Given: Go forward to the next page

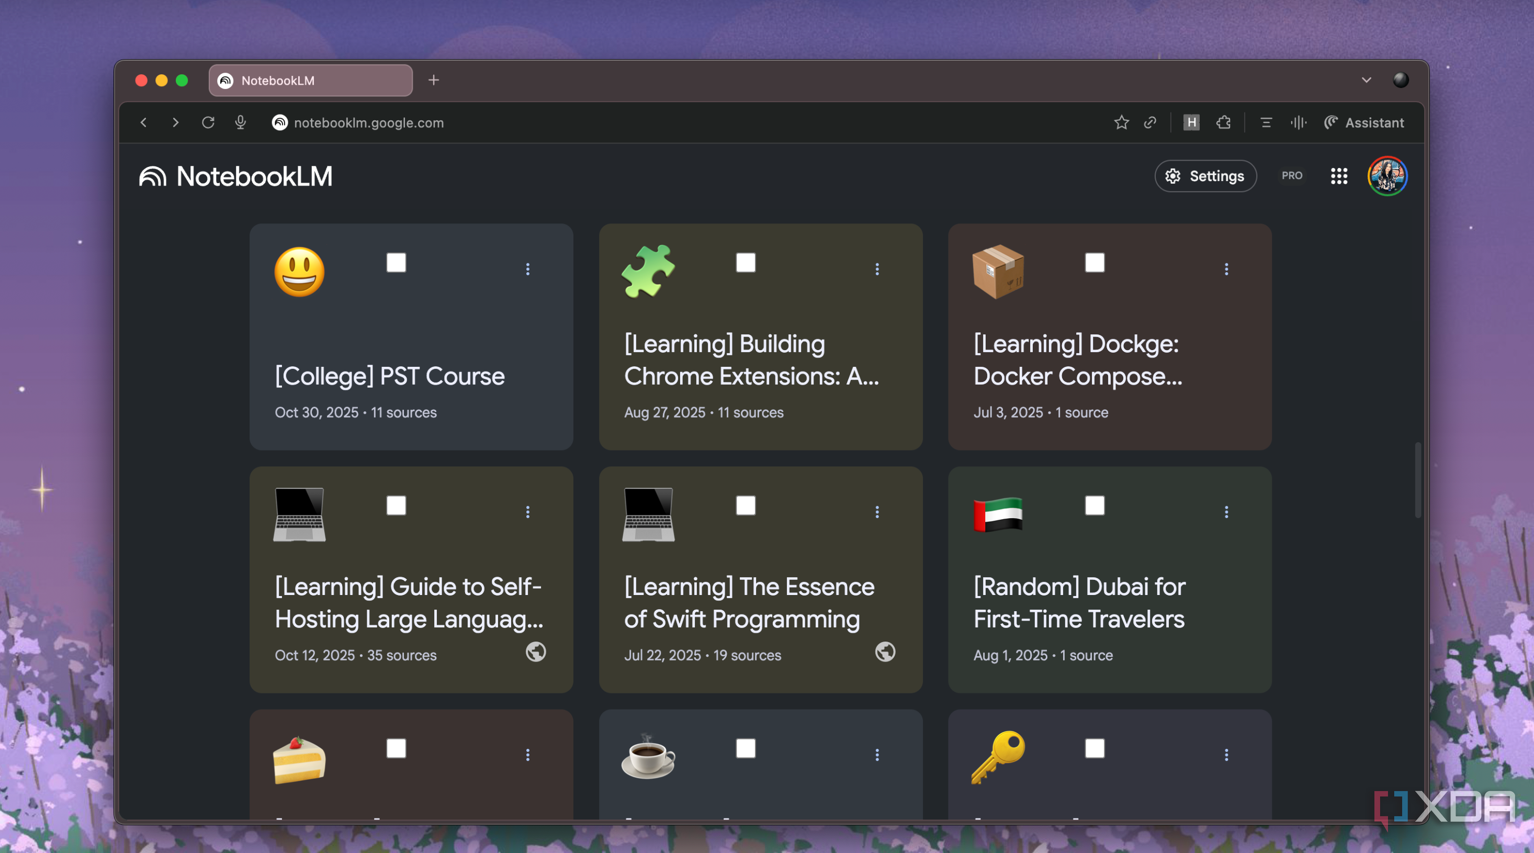Looking at the screenshot, I should (x=175, y=122).
